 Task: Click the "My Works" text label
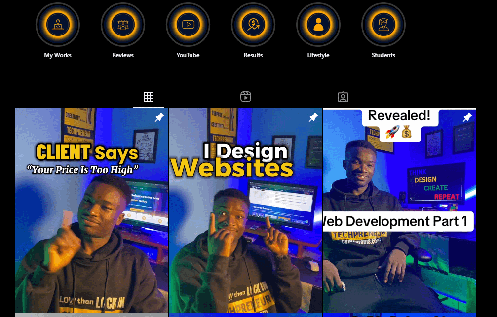[x=58, y=55]
